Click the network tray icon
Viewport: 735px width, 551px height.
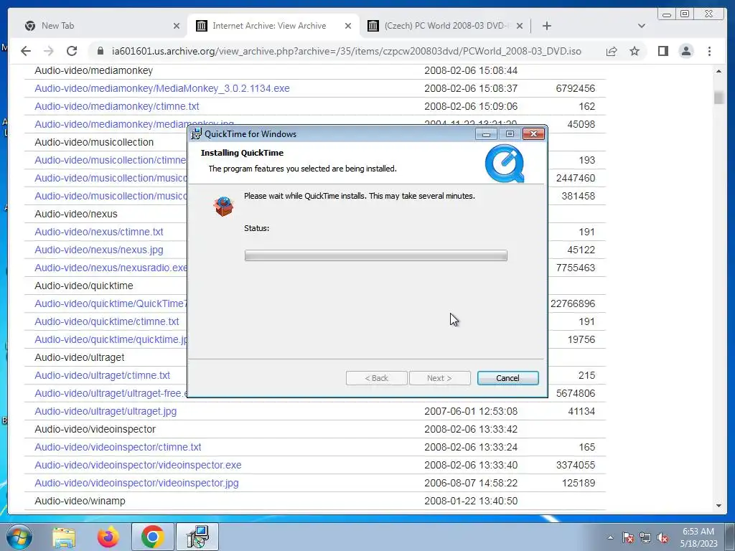(x=645, y=538)
